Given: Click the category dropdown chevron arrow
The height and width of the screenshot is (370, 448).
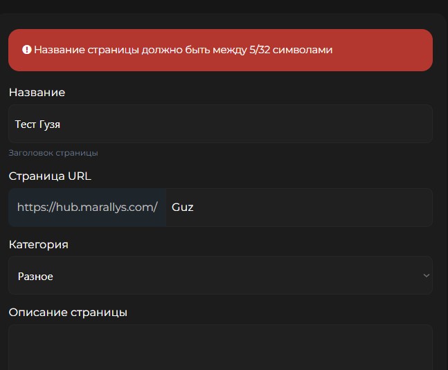Looking at the screenshot, I should click(426, 275).
